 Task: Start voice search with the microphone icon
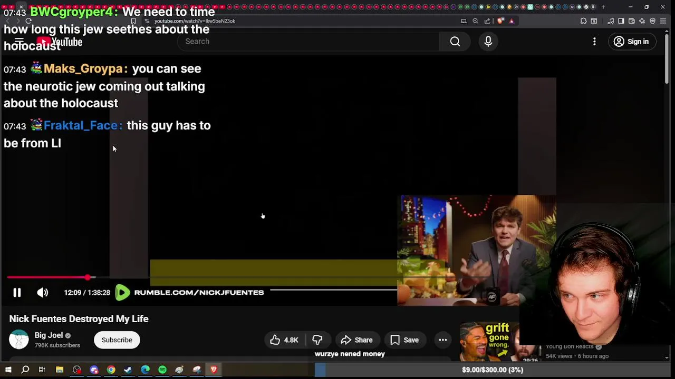point(488,42)
